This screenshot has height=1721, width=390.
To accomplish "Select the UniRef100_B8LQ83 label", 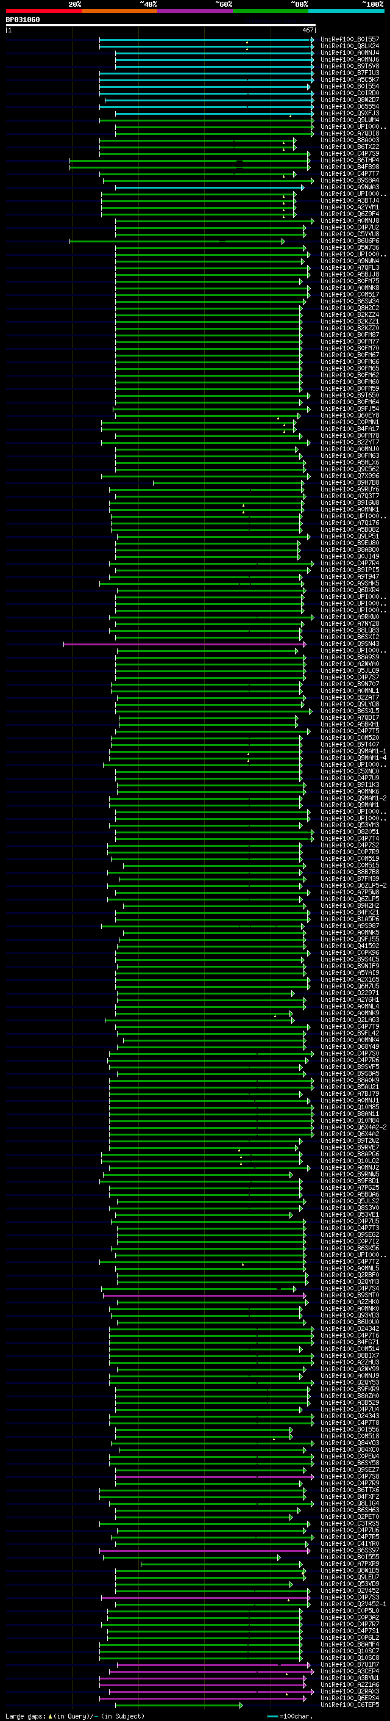I will (x=349, y=631).
